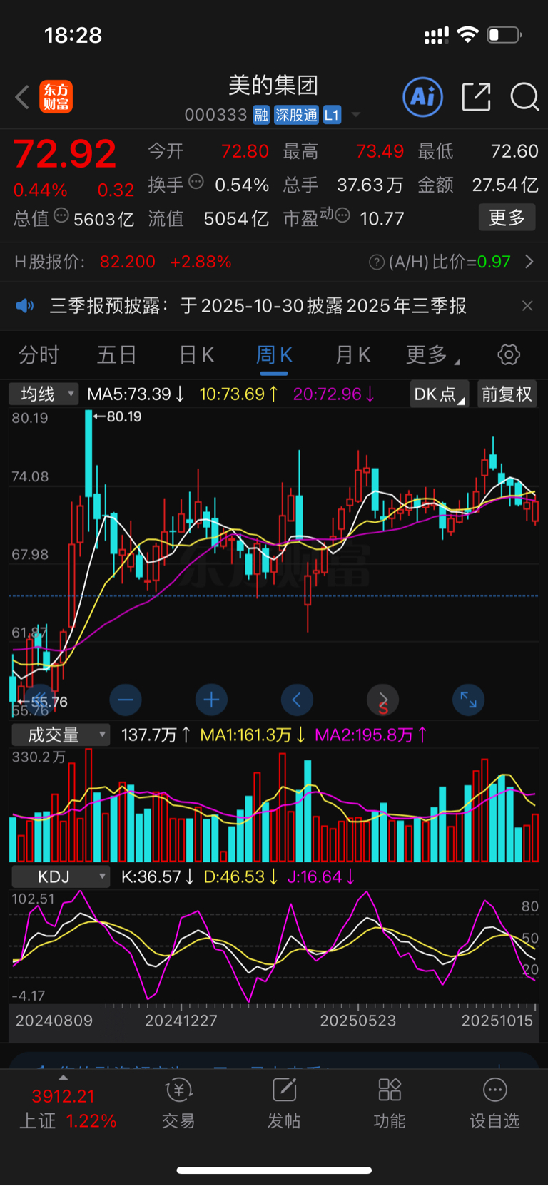Open H股报价 detail chevron
548x1186 pixels.
point(529,262)
